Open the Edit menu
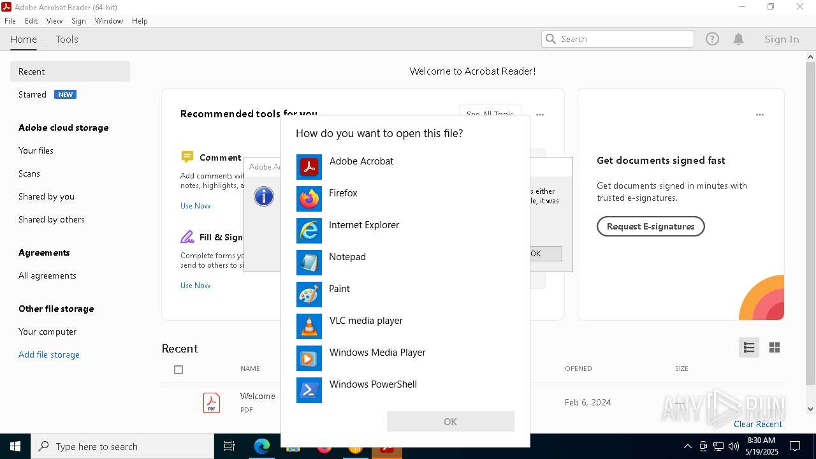 (x=31, y=21)
